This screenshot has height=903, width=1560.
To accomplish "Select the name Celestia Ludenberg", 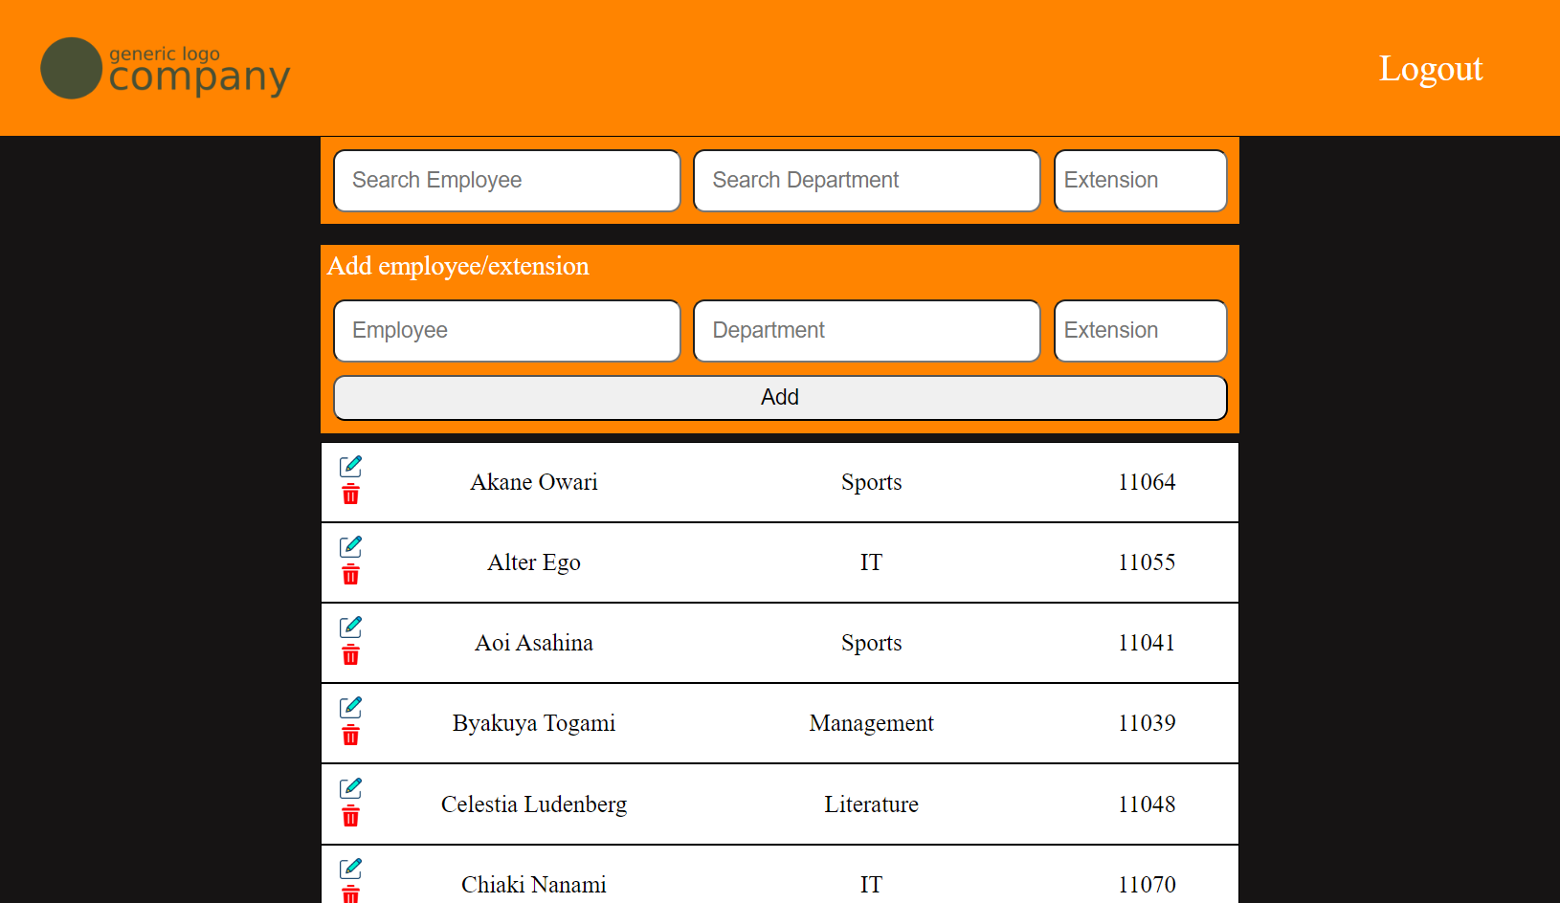I will point(534,804).
